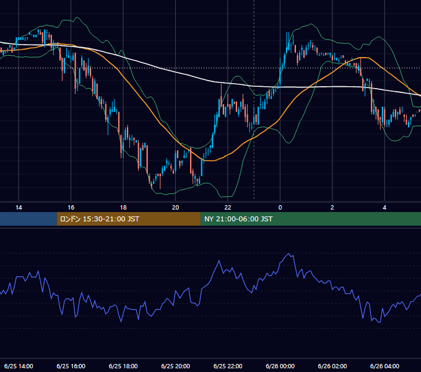Click the 22 hour label on price chart axis
Screen dimensions: 421x372
coord(228,208)
